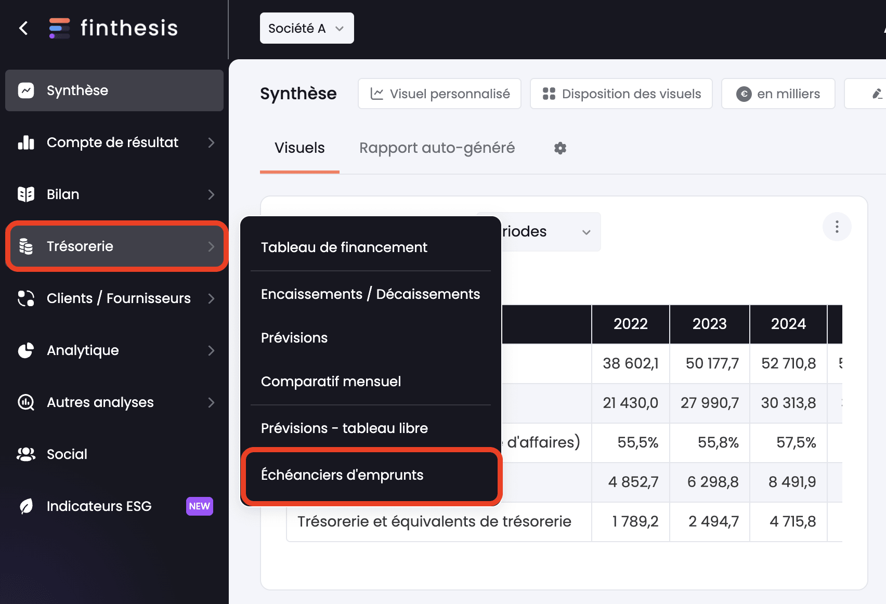The image size is (886, 604).
Task: Click the Clients / Fournisseurs icon
Action: pyautogui.click(x=26, y=298)
